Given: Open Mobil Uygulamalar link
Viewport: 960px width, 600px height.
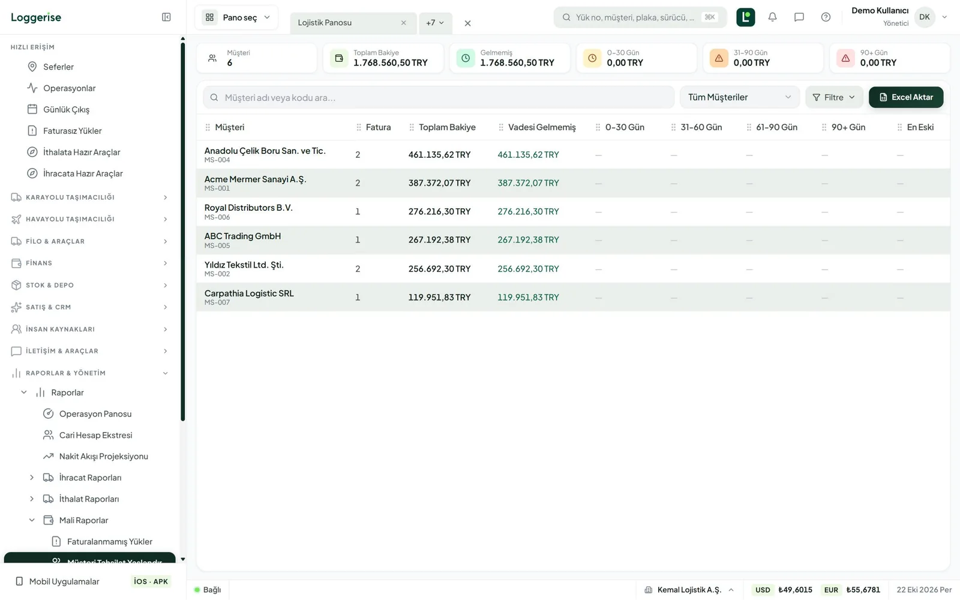Looking at the screenshot, I should pyautogui.click(x=64, y=581).
